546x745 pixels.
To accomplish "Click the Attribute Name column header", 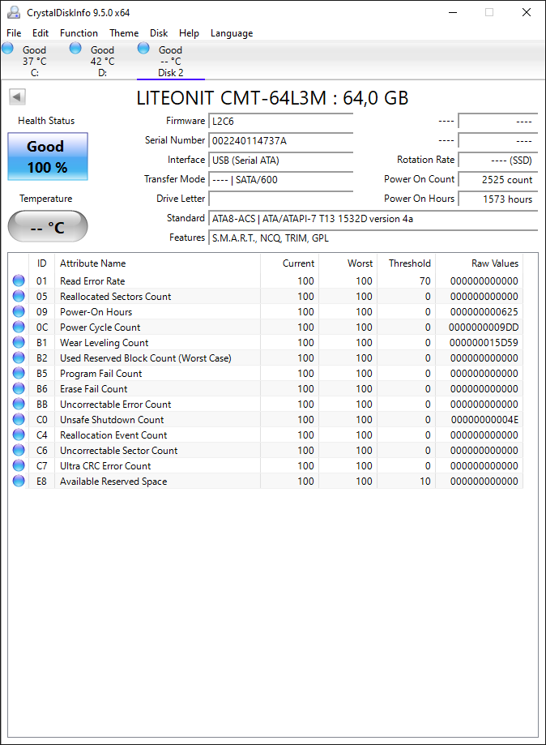I will pos(157,263).
